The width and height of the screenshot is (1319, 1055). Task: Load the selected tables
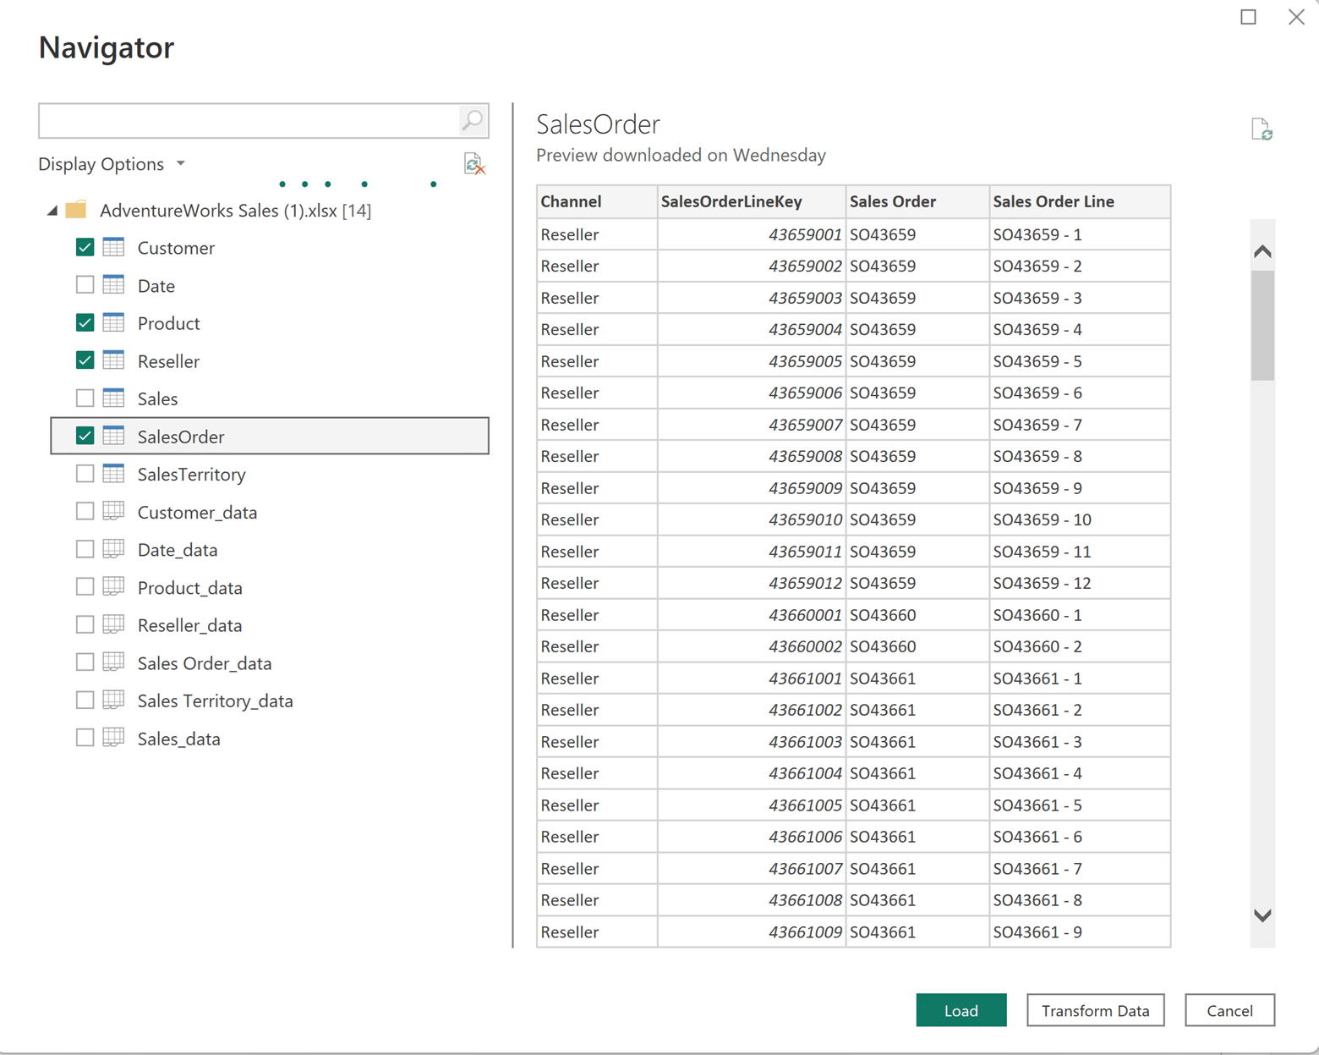961,1010
